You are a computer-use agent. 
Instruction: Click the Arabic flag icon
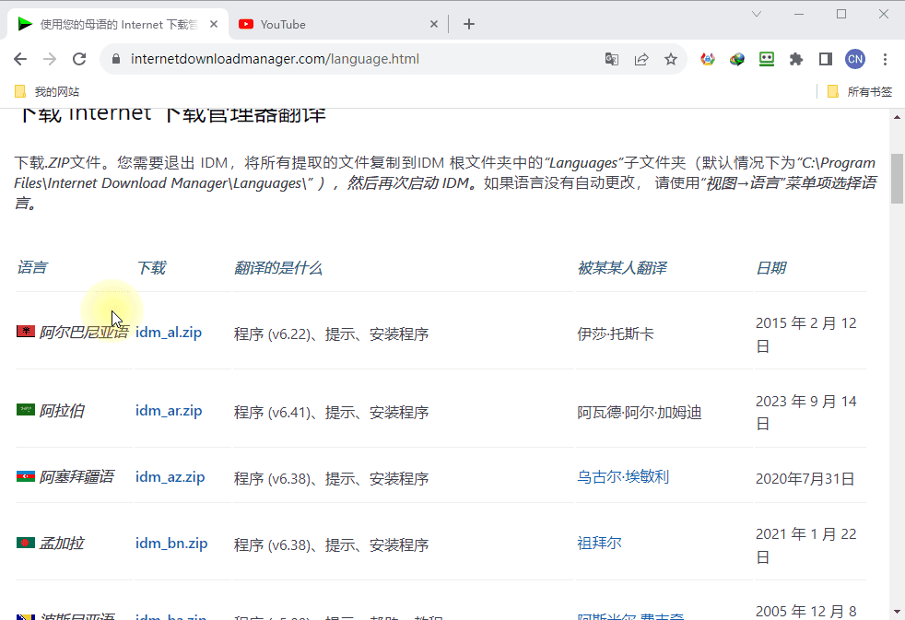pos(26,410)
